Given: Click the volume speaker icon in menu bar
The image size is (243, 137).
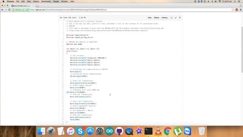Looking at the screenshot, I should [x=216, y=2].
